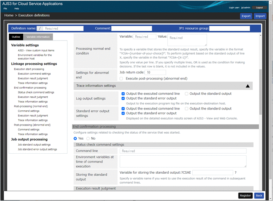Enable Execute post-processing (abnormal end) checkbox

click(x=122, y=78)
